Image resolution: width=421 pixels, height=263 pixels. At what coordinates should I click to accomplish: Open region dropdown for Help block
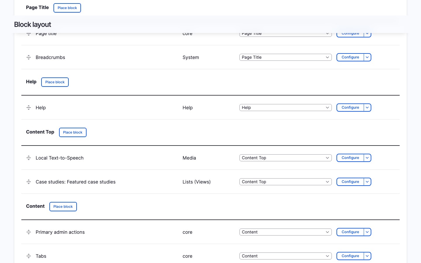[x=285, y=108]
